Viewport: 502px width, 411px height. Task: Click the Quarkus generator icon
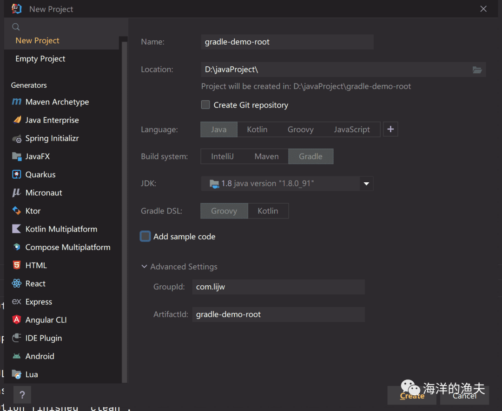pos(17,174)
